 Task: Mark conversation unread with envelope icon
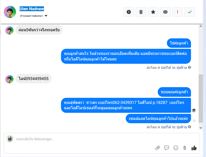[165, 12]
